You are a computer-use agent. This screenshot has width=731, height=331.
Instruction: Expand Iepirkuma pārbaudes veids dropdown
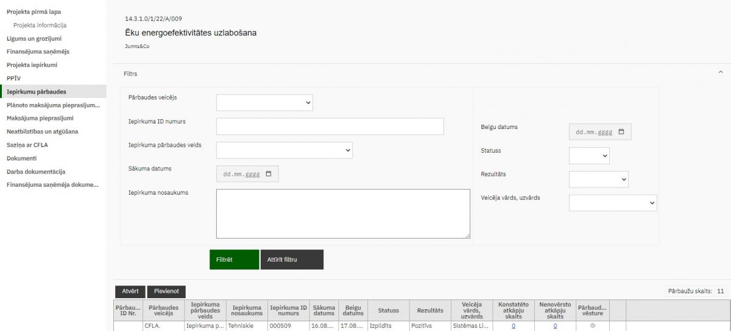pos(284,150)
